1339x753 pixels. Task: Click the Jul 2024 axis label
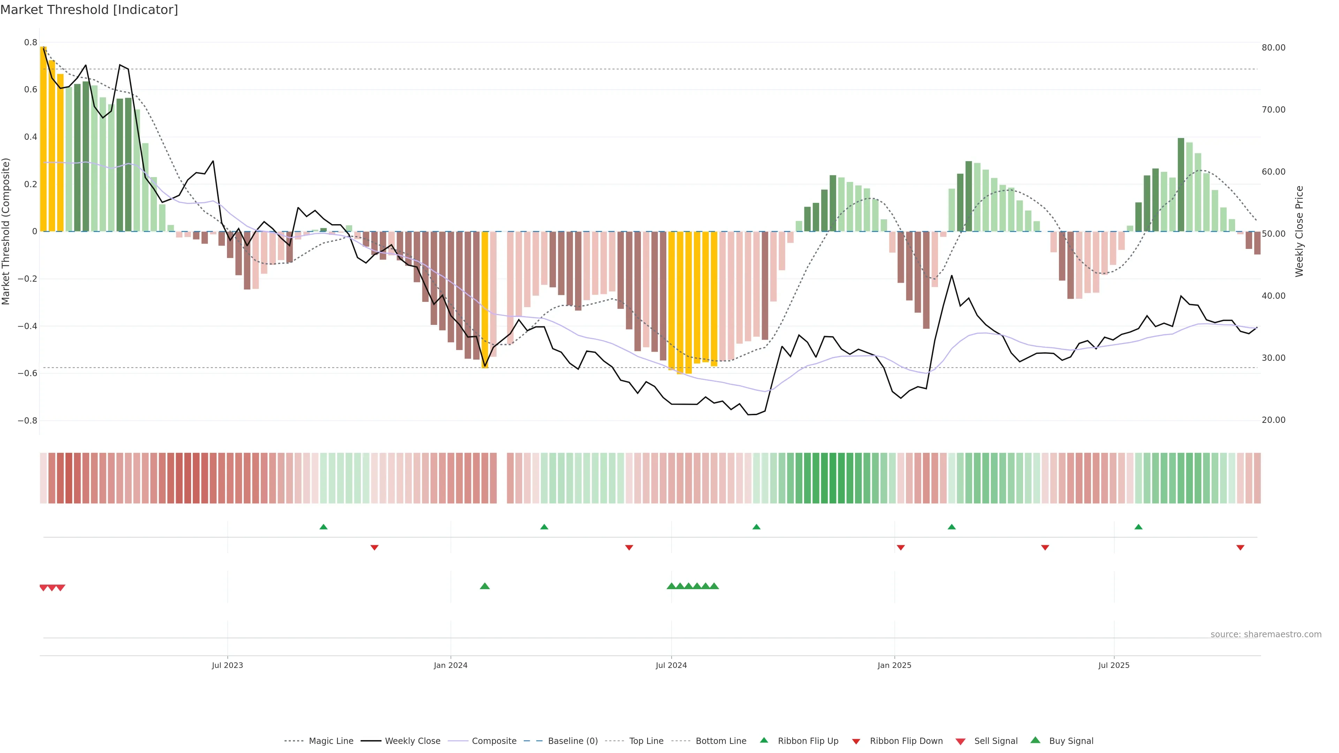click(671, 665)
